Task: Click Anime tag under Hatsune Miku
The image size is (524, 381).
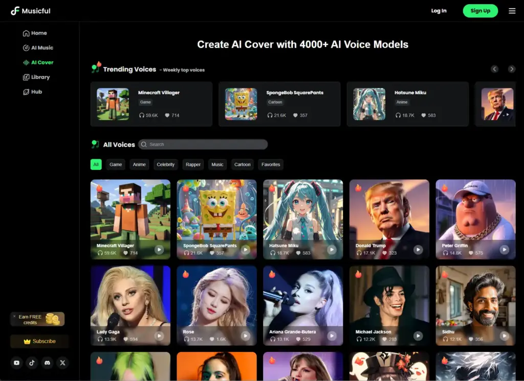Action: click(402, 102)
